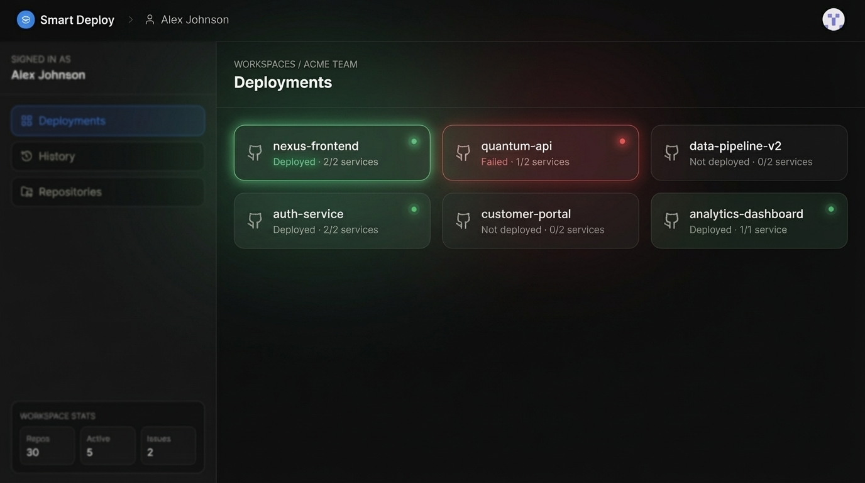
Task: Toggle the green status dot on nexus-frontend
Action: 413,140
